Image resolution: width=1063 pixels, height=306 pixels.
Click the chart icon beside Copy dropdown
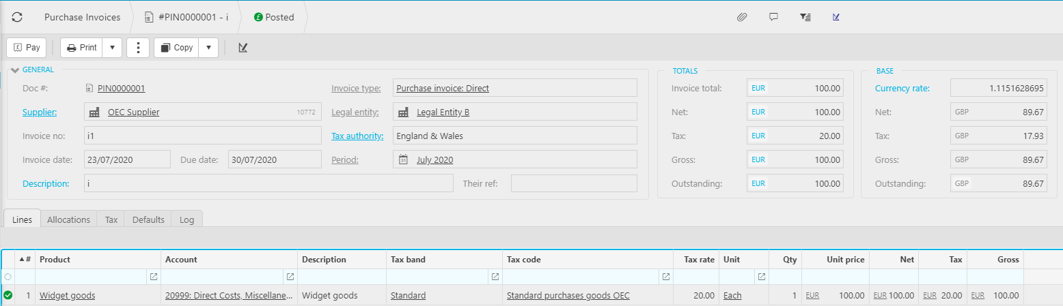pos(243,48)
